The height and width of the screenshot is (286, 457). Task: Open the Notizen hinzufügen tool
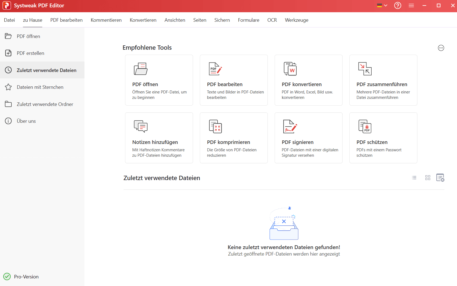159,138
